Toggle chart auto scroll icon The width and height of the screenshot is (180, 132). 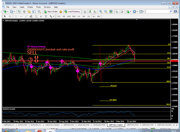(x=117, y=12)
